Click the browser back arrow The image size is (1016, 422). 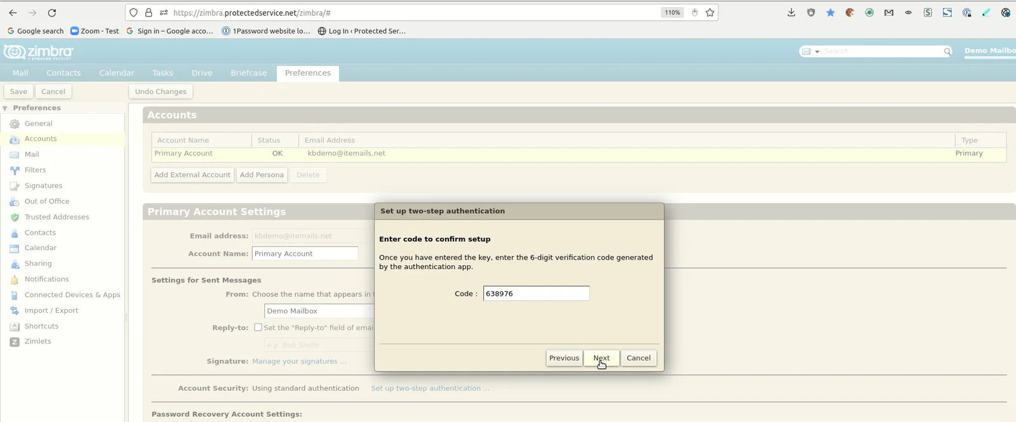click(x=13, y=13)
